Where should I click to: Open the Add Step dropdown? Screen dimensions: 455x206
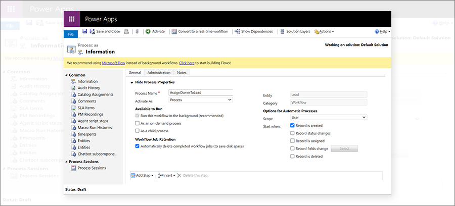pos(142,176)
